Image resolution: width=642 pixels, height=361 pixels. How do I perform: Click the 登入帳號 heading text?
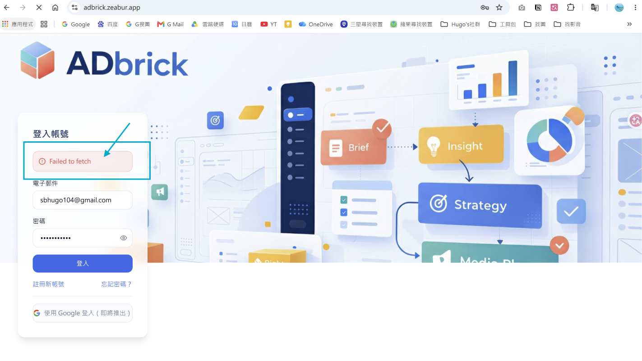coord(51,134)
